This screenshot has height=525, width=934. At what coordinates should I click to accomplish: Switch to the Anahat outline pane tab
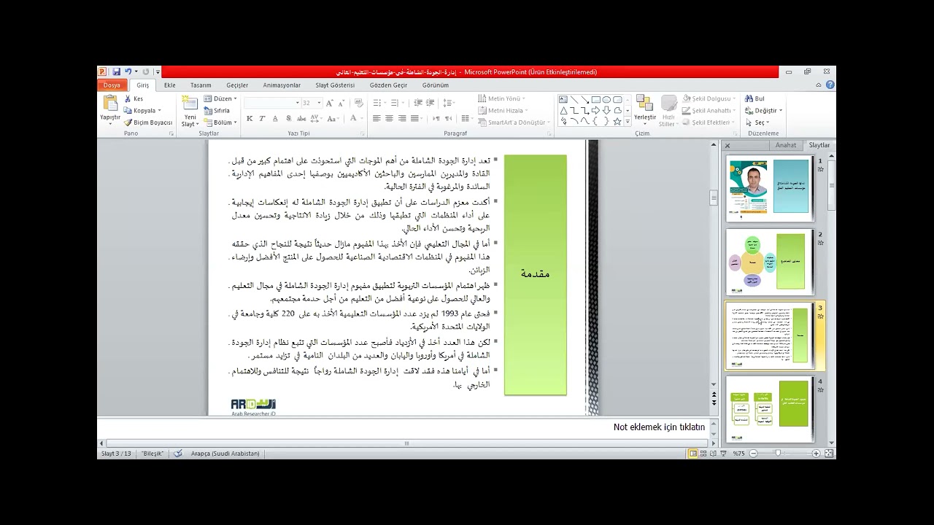(x=786, y=145)
